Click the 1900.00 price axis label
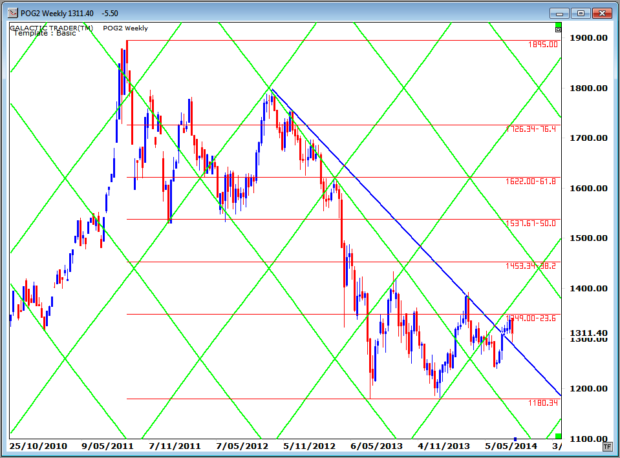Screen dimensions: 620x458 pyautogui.click(x=588, y=38)
